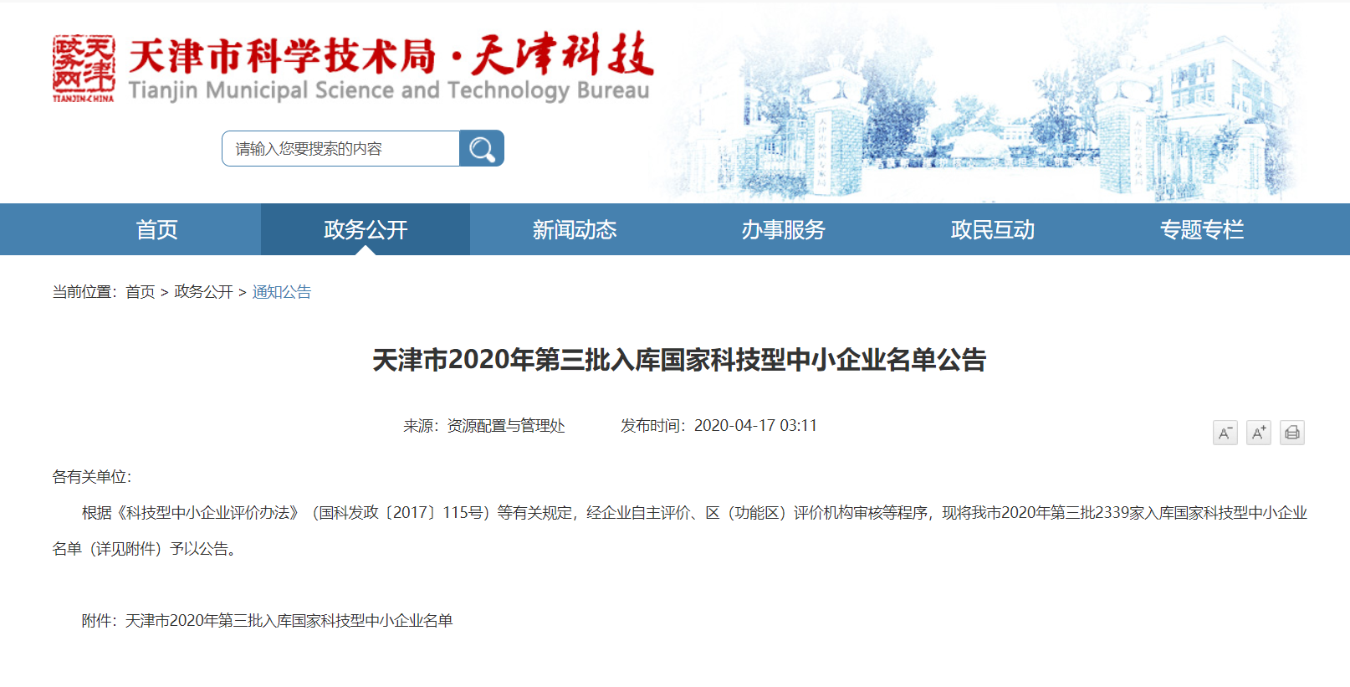This screenshot has height=687, width=1350.
Task: Open the 首页 navigation tab
Action: pyautogui.click(x=156, y=229)
